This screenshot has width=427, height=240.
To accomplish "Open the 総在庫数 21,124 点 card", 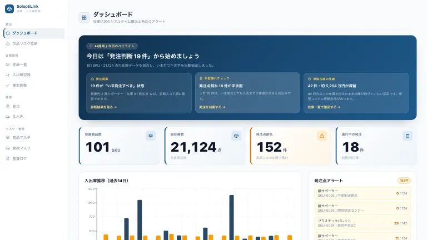I will pyautogui.click(x=205, y=146).
